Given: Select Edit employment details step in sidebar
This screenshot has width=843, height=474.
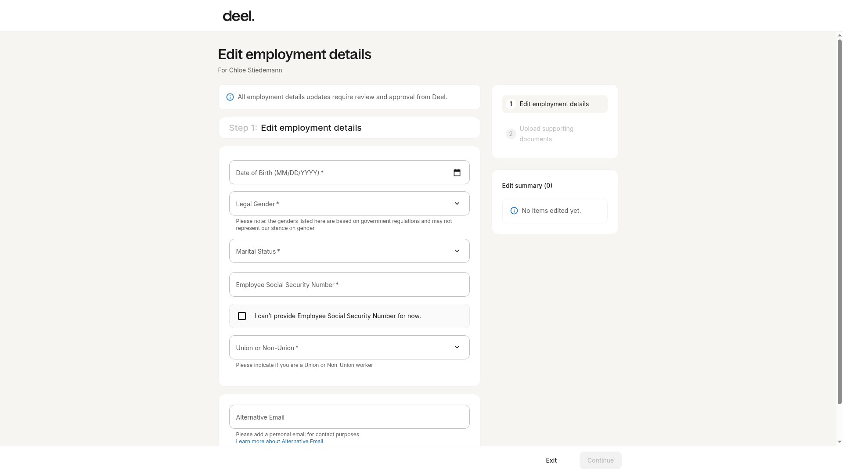Looking at the screenshot, I should 555,104.
